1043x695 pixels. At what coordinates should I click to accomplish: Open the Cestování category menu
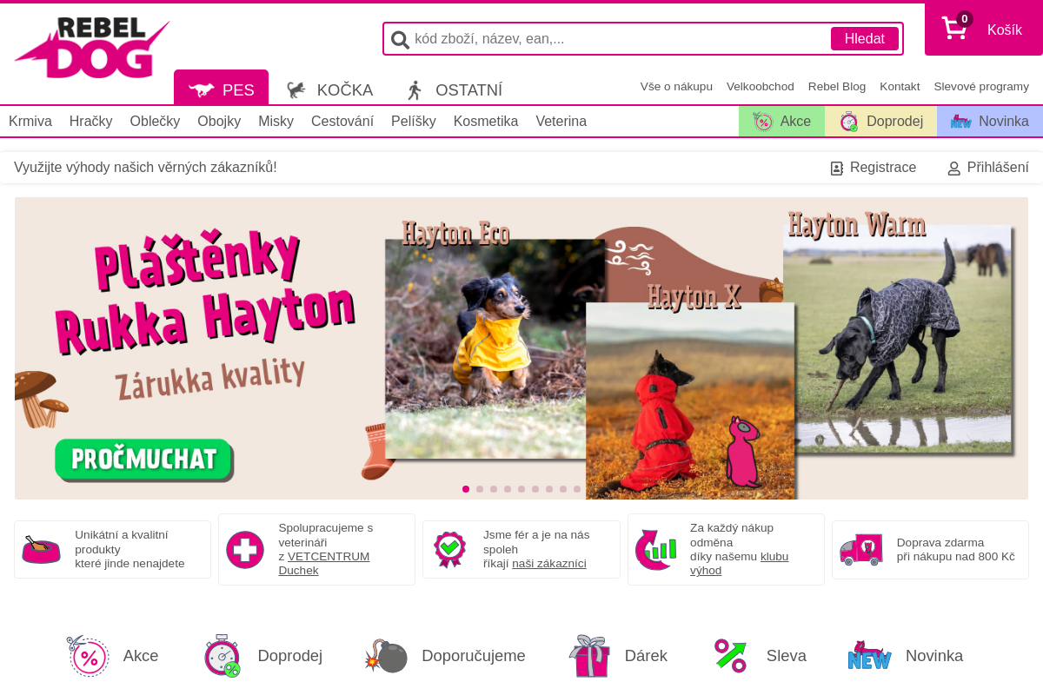point(342,121)
